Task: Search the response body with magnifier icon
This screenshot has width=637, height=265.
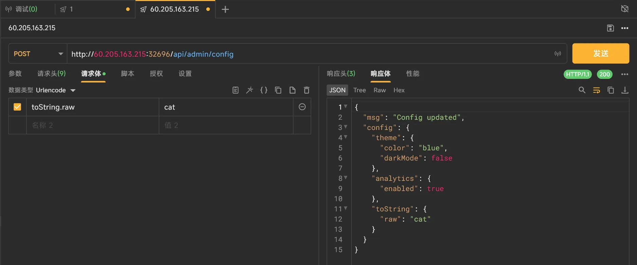Action: click(582, 90)
